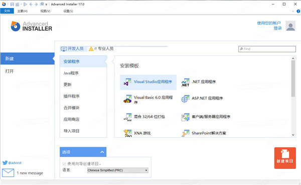The image size is (301, 185).
Task: Select the 插件程序 category
Action: 83,96
